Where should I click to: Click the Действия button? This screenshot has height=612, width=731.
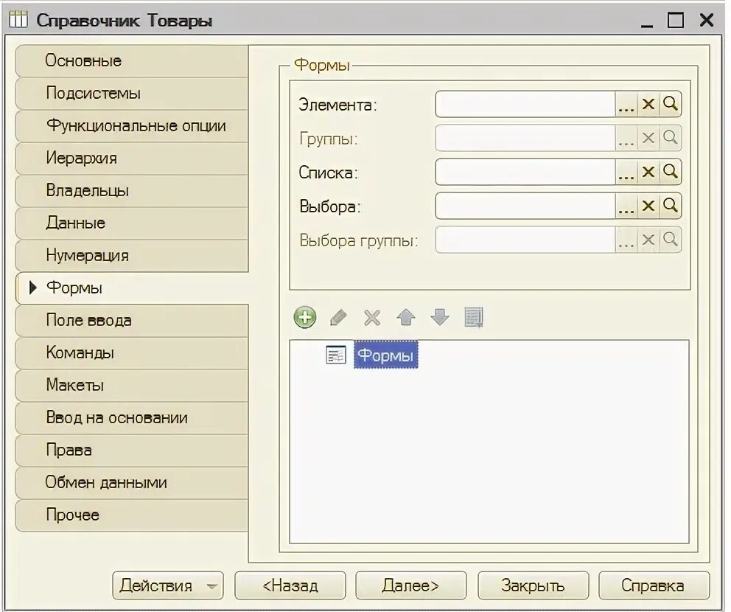(x=168, y=585)
